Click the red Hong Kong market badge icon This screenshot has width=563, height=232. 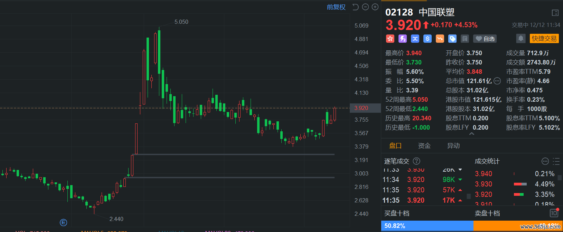[x=390, y=39]
